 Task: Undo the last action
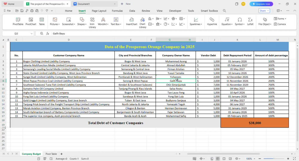[42, 11]
